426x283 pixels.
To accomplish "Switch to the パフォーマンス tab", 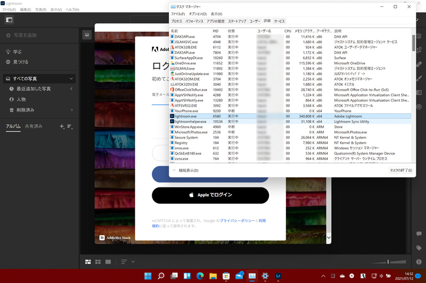I will (194, 21).
